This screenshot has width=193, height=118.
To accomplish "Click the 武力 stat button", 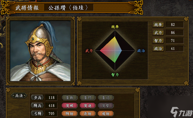I will tap(158, 32).
